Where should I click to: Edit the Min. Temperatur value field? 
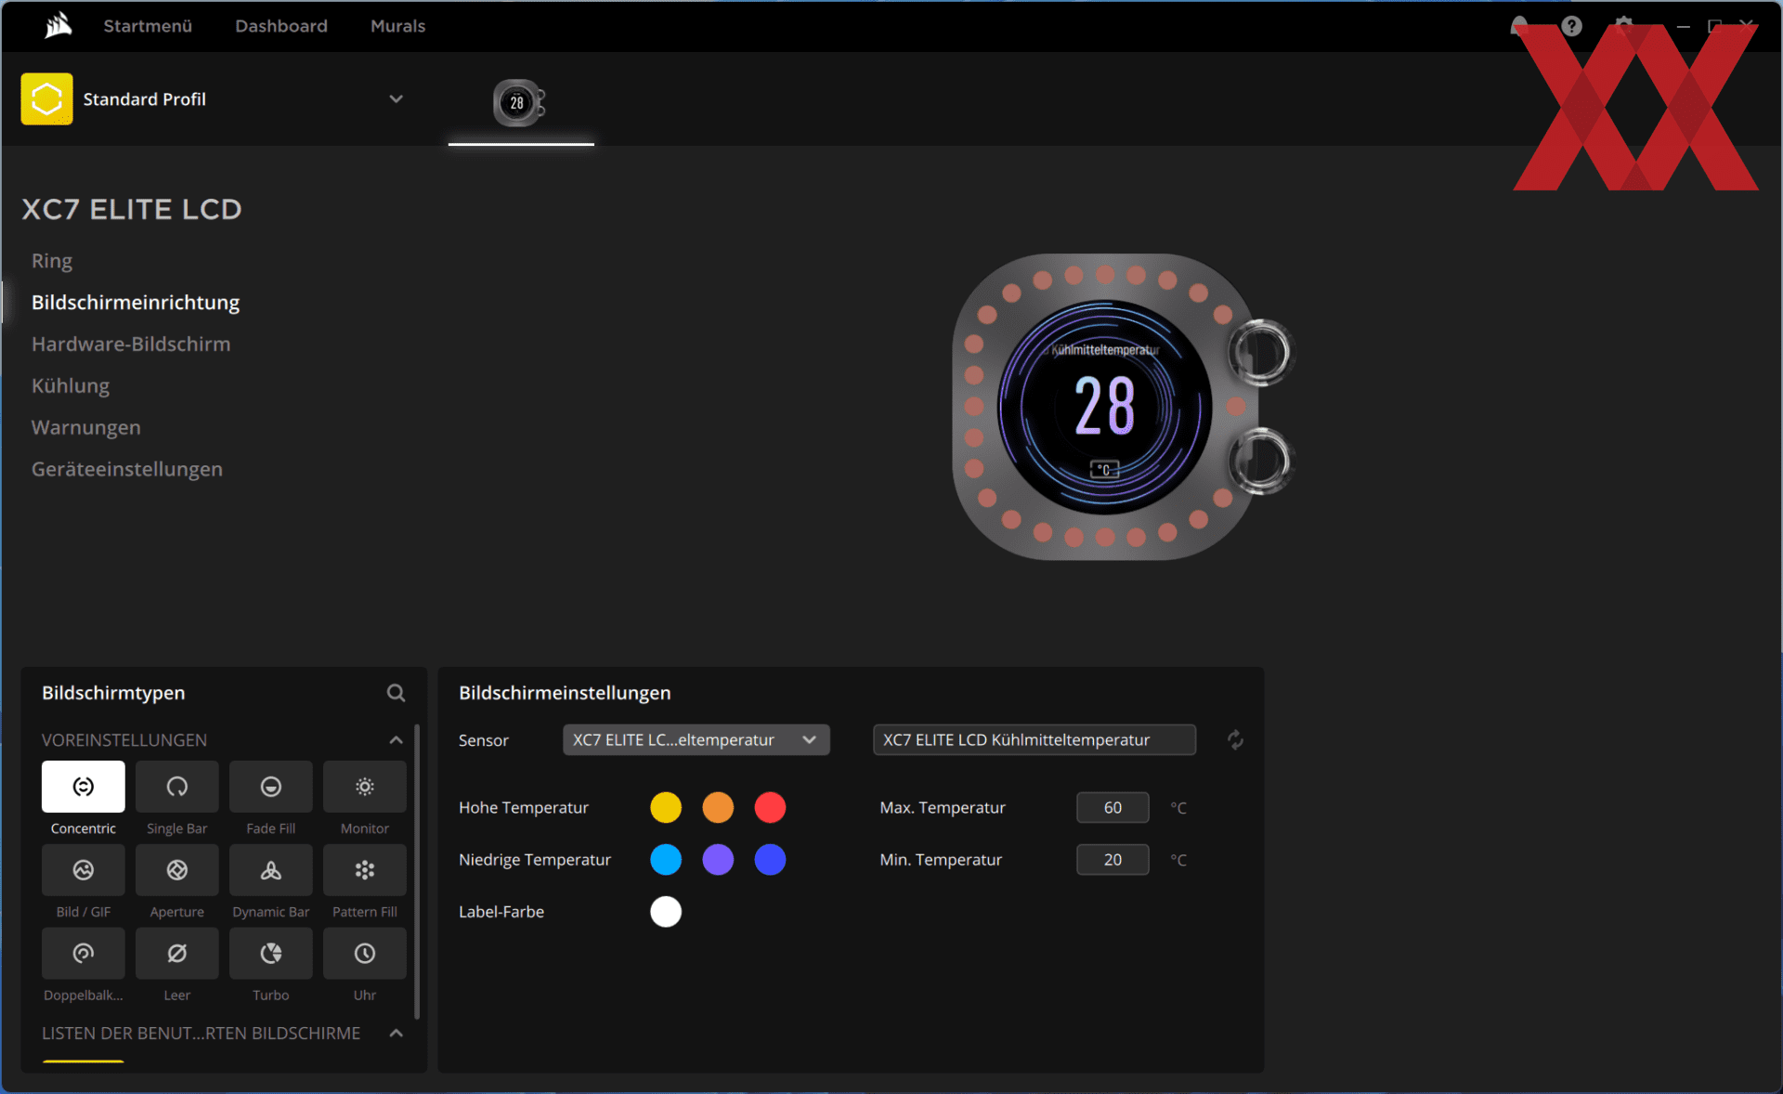click(x=1113, y=860)
